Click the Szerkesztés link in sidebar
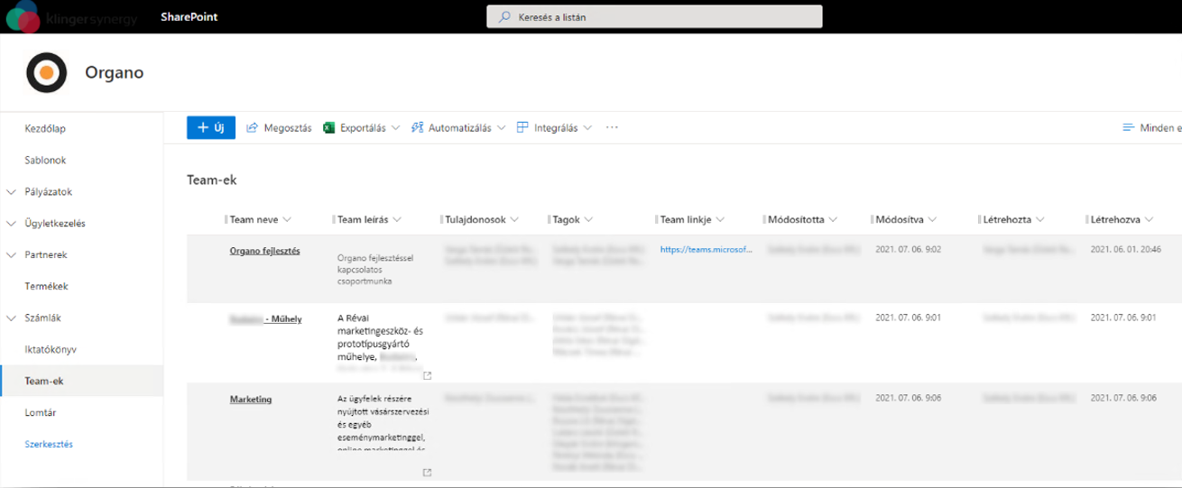Image resolution: width=1182 pixels, height=488 pixels. (49, 444)
